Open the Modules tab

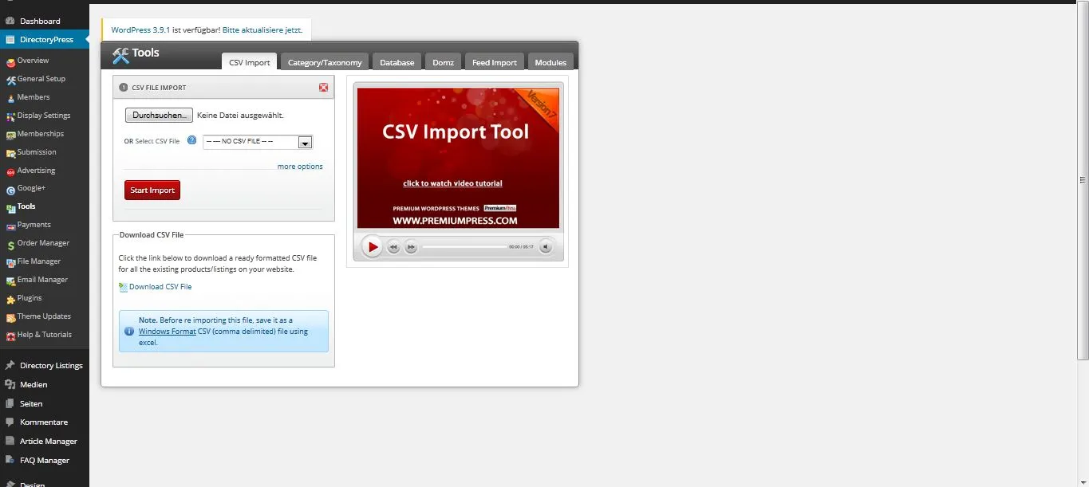tap(550, 62)
